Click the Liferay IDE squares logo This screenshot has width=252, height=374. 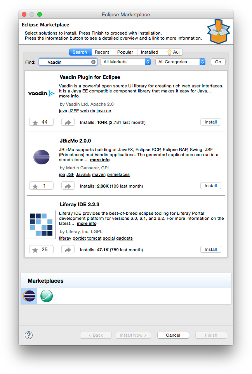point(41,225)
